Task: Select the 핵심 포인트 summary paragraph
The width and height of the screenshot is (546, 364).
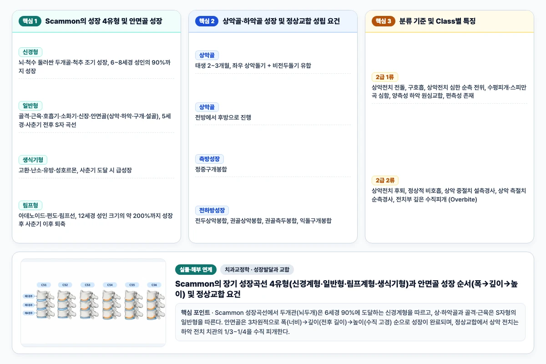Action: pos(350,322)
